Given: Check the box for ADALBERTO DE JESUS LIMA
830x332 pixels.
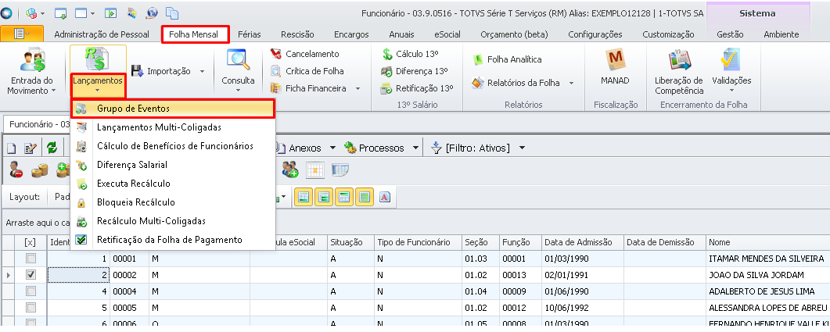Looking at the screenshot, I should point(31,291).
